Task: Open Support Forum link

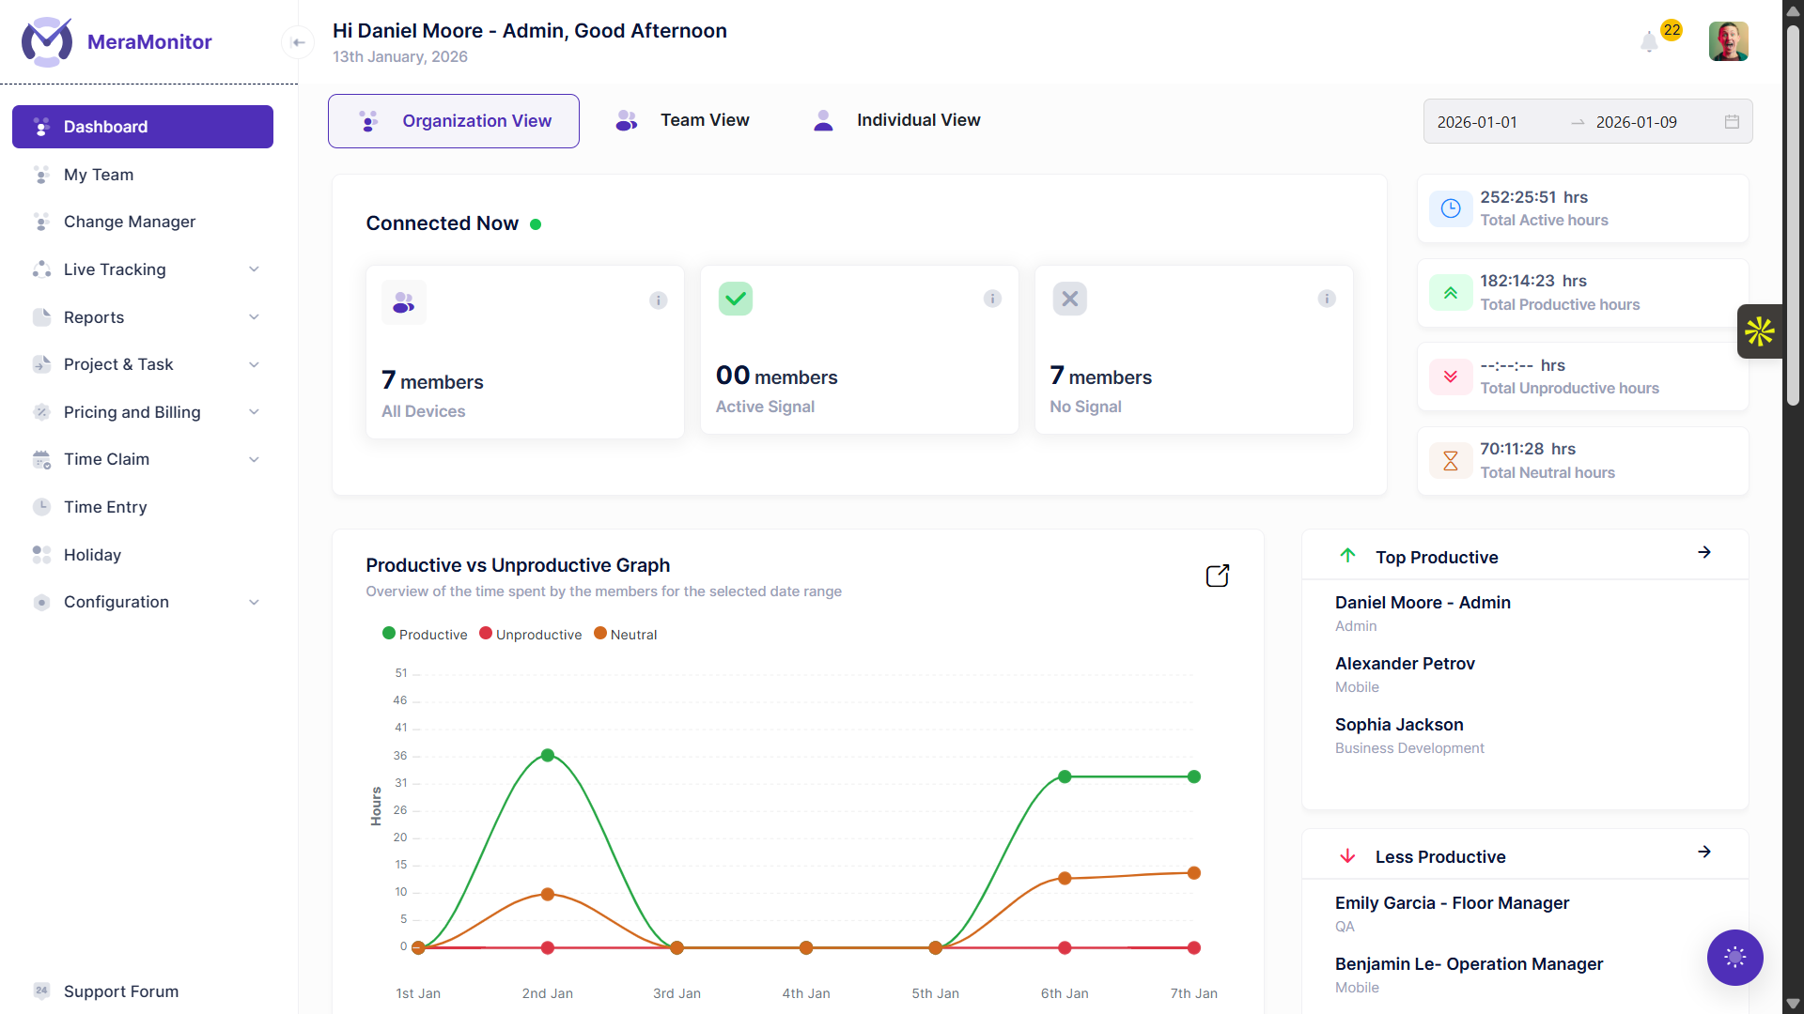Action: point(120,991)
